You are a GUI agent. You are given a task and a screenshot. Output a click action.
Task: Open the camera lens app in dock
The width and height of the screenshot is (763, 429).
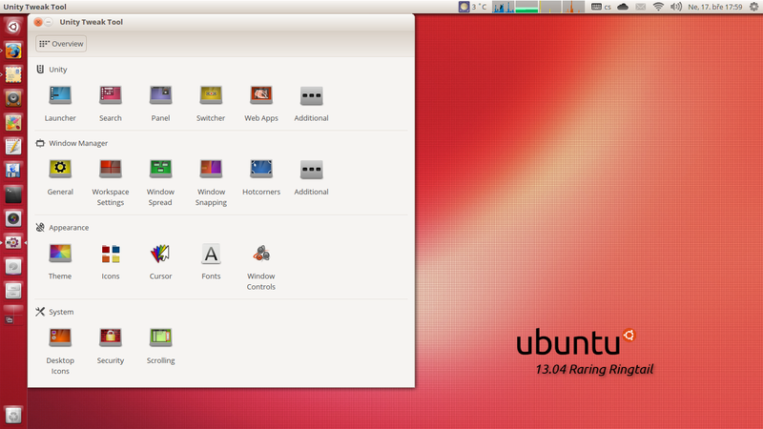point(13,218)
